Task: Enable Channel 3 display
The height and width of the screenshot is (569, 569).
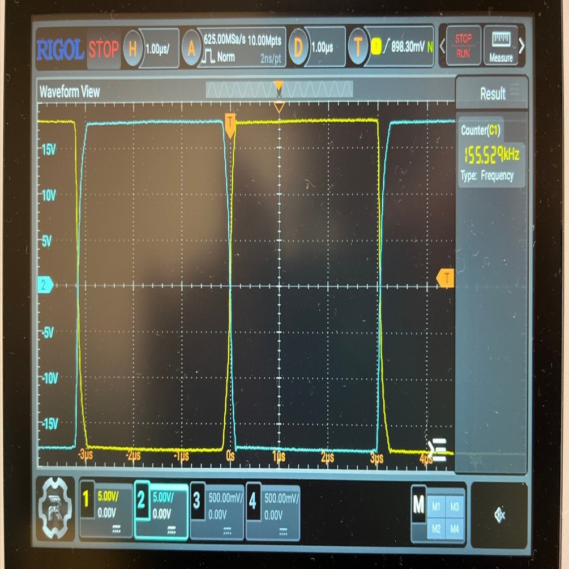Action: (217, 508)
